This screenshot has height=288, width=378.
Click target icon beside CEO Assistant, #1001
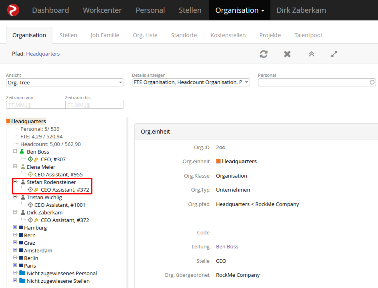pyautogui.click(x=30, y=205)
